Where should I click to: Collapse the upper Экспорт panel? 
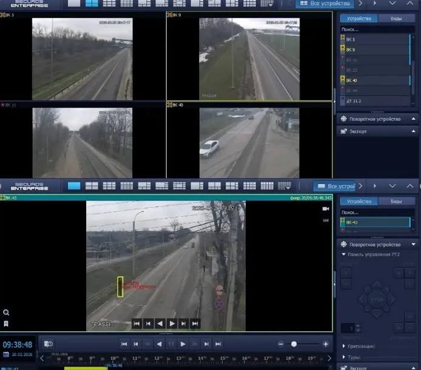pyautogui.click(x=414, y=131)
